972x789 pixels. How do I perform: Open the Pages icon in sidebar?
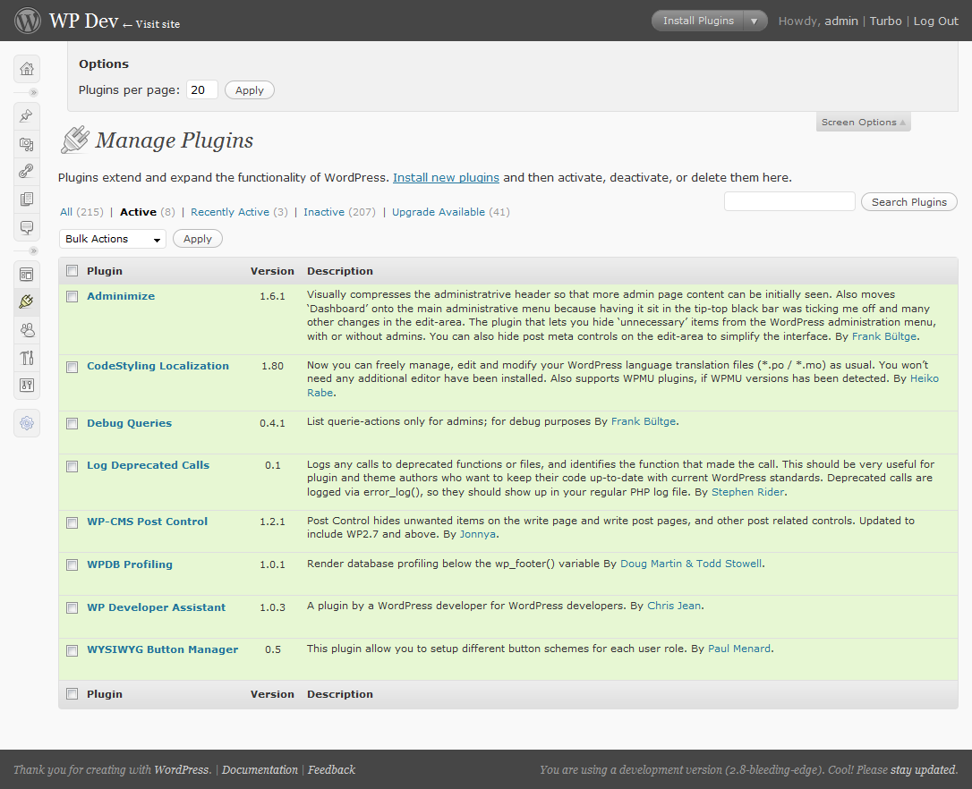tap(27, 199)
